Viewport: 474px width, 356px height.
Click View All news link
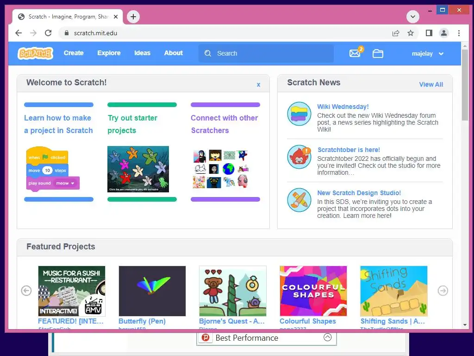click(431, 84)
